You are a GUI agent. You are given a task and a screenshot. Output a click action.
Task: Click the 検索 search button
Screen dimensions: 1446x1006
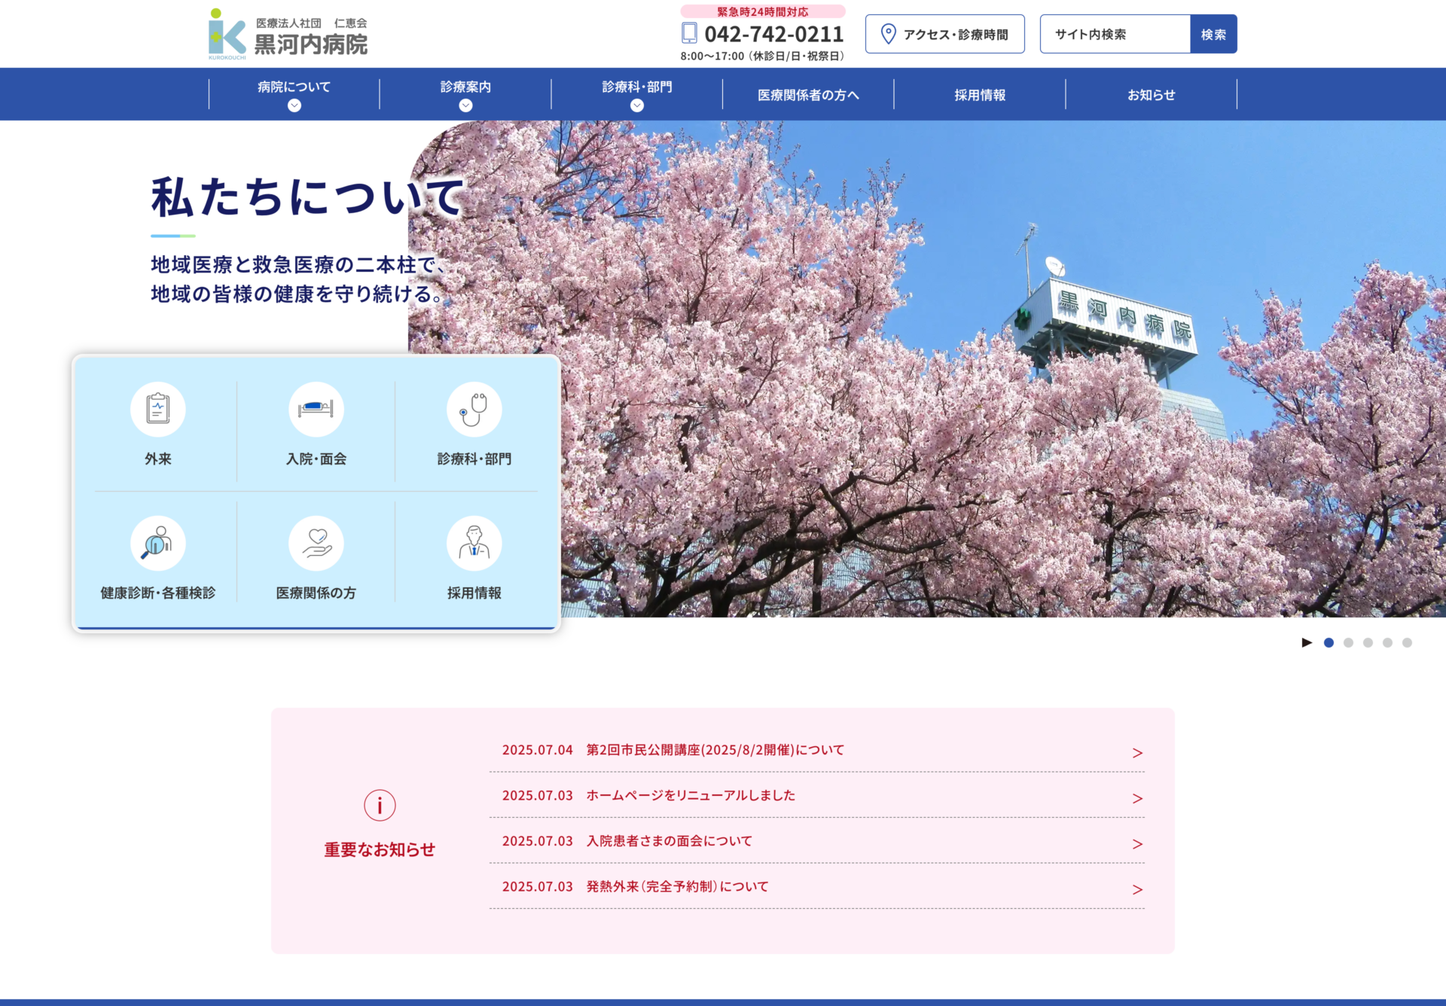point(1213,33)
